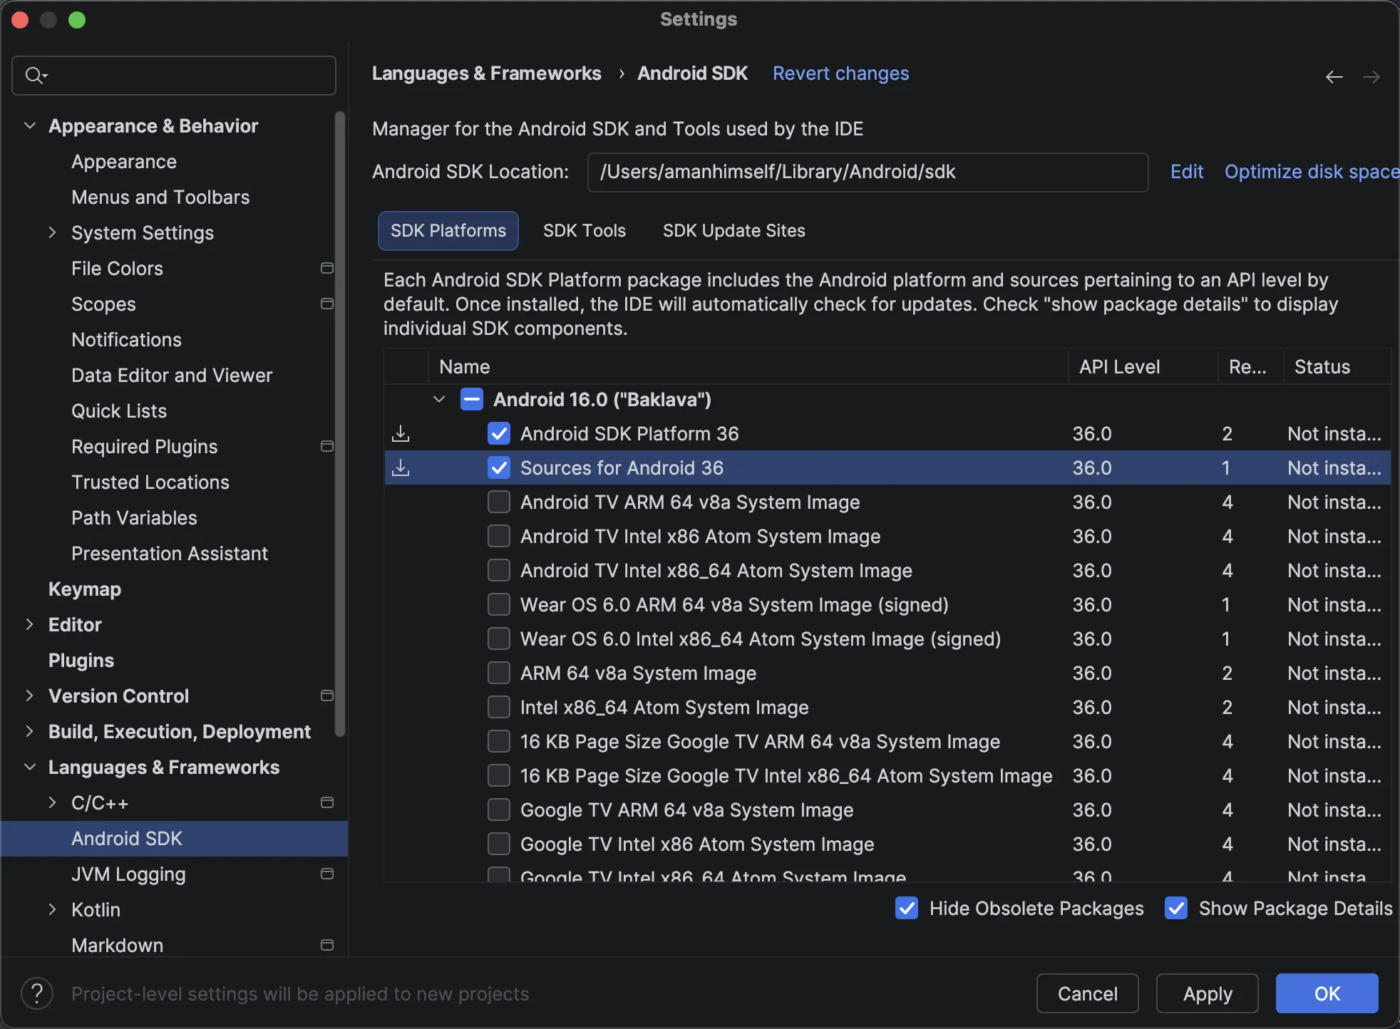The image size is (1400, 1029).
Task: Open help with the question mark icon
Action: [x=37, y=993]
